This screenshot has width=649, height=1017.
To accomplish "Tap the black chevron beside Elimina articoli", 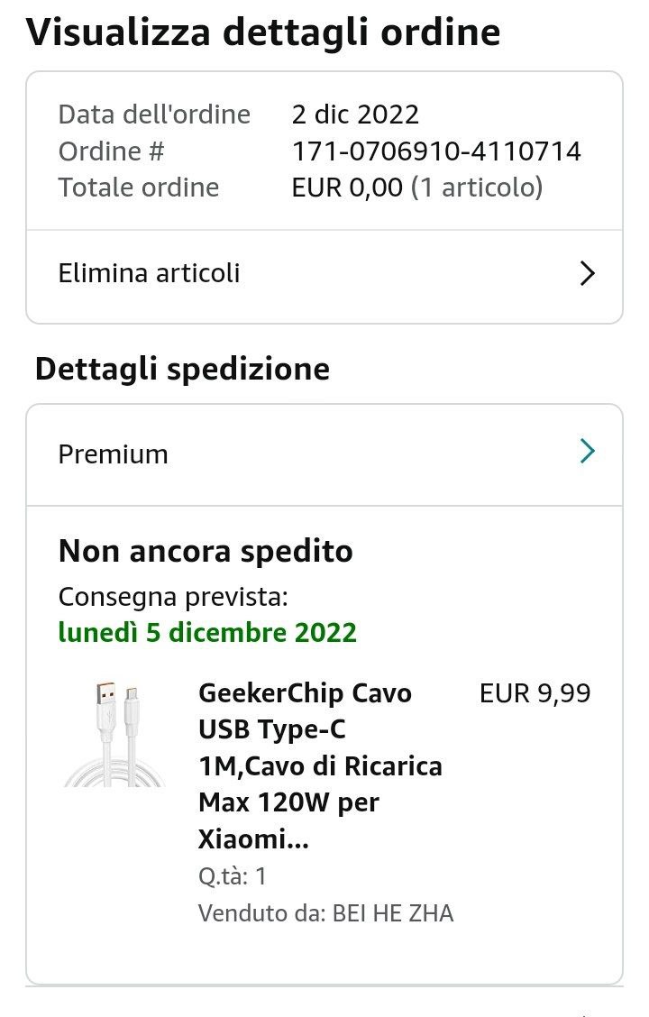I will coord(588,273).
